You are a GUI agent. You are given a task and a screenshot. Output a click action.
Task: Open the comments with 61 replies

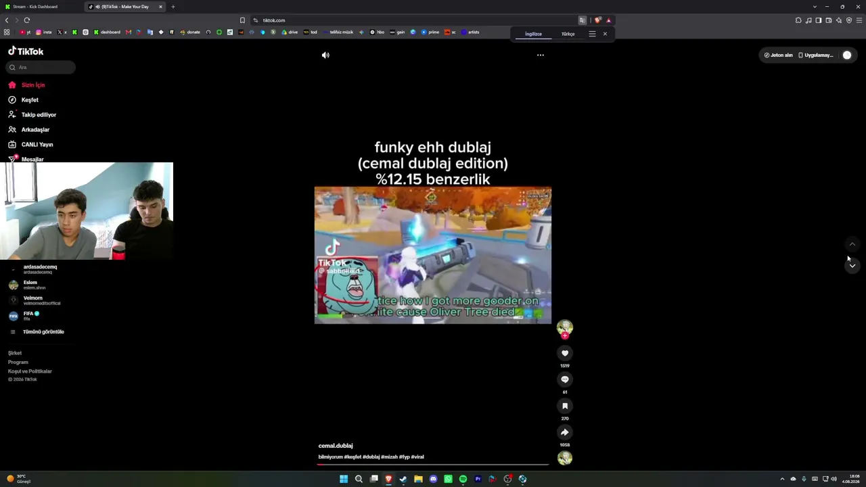pos(565,379)
